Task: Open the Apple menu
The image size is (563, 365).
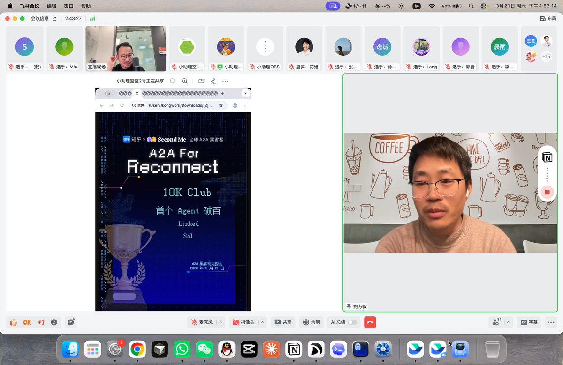Action: (10, 6)
